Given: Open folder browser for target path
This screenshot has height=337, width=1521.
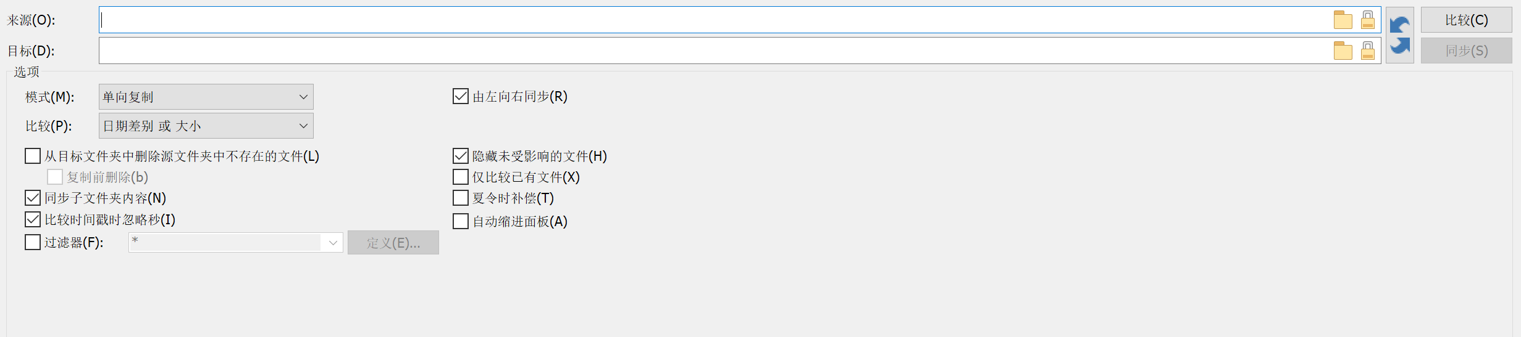Looking at the screenshot, I should click(1343, 51).
